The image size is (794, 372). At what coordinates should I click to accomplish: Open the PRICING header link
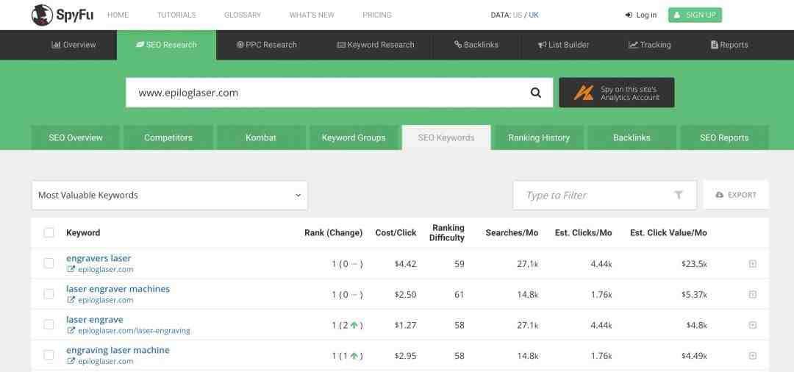coord(376,15)
